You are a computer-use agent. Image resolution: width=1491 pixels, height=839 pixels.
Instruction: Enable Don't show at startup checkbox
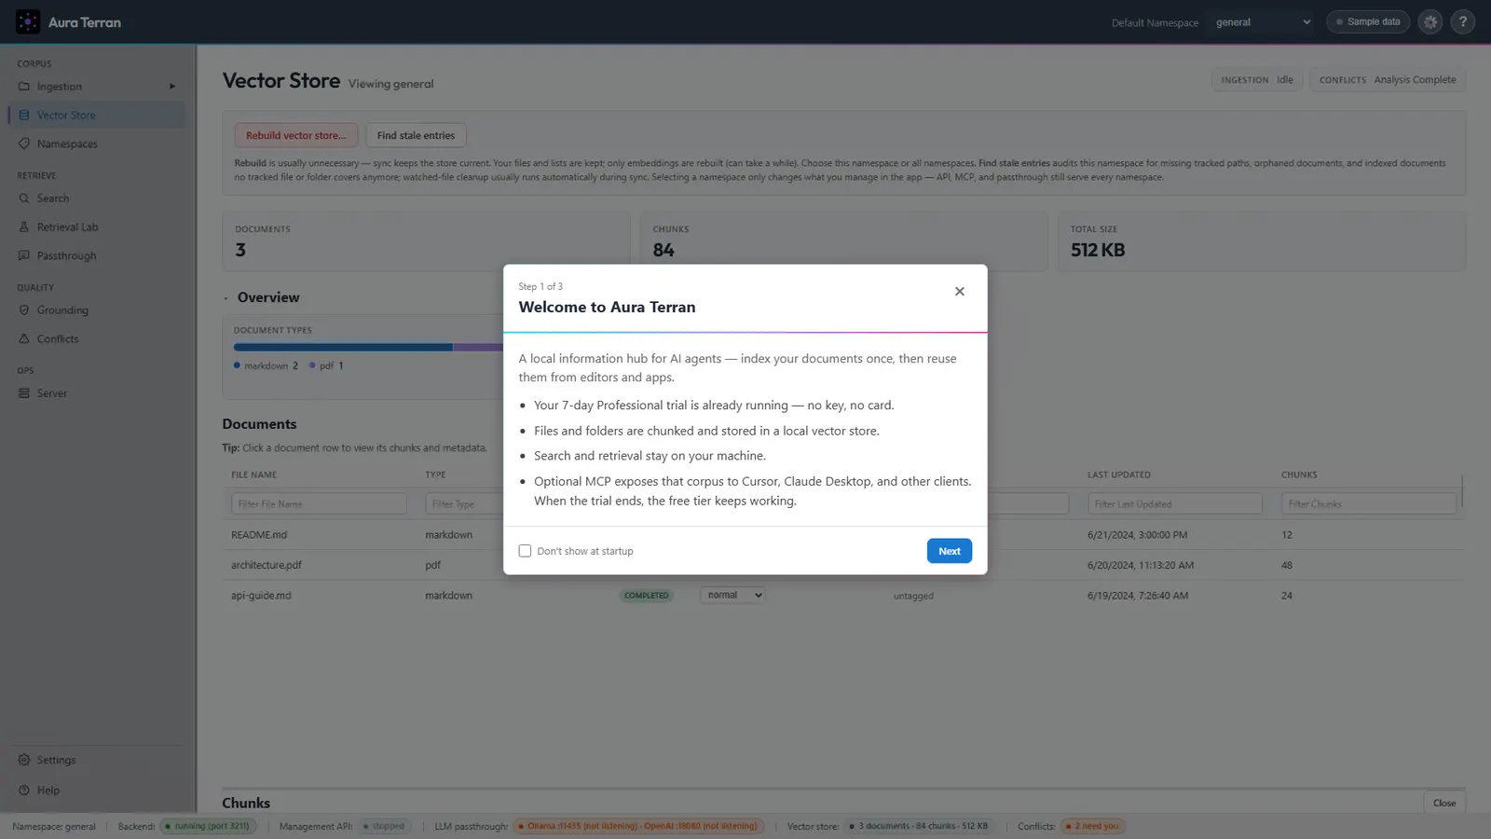(526, 551)
